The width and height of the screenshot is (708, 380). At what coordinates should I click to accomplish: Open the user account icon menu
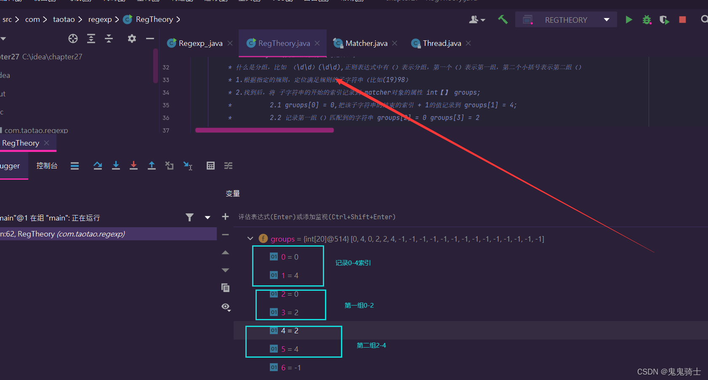click(477, 19)
